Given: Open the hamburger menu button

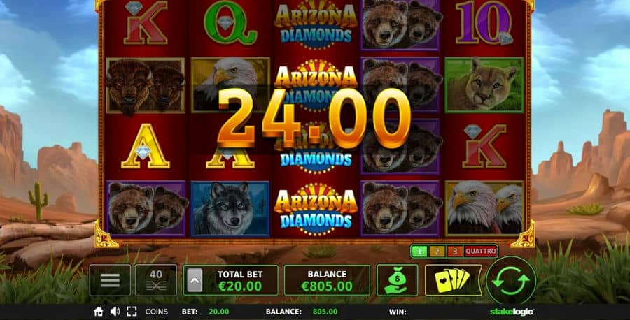Looking at the screenshot, I should pyautogui.click(x=110, y=280).
